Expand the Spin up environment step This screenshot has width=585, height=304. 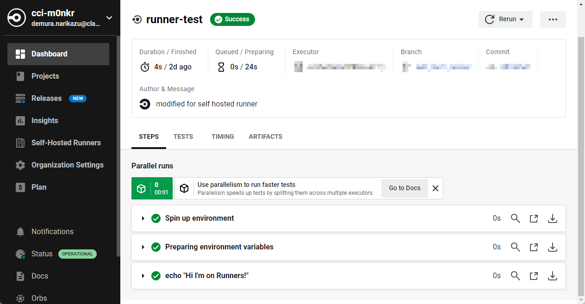tap(143, 218)
